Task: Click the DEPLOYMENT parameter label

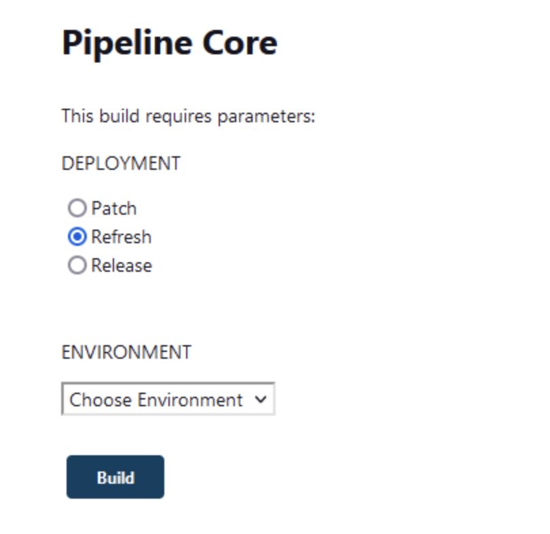Action: tap(121, 164)
